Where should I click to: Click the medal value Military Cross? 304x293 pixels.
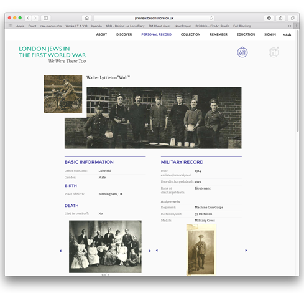(x=205, y=221)
